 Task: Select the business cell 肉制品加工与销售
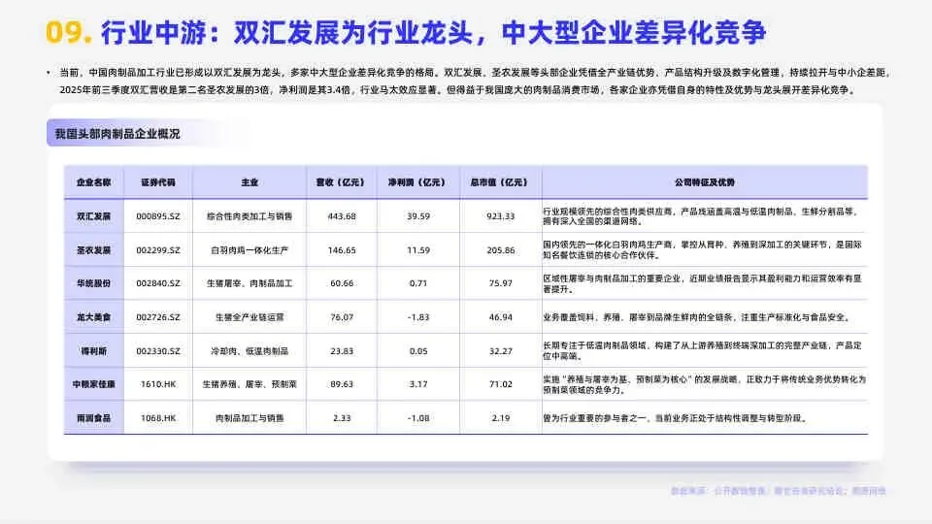click(250, 418)
